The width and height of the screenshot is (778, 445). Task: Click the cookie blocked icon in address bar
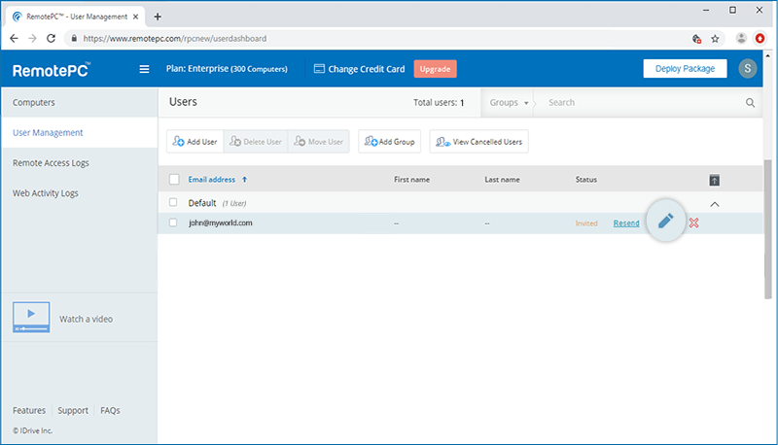click(x=696, y=39)
